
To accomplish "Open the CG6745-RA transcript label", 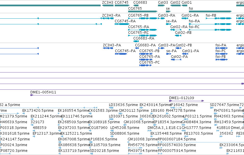I will pos(125,21).
